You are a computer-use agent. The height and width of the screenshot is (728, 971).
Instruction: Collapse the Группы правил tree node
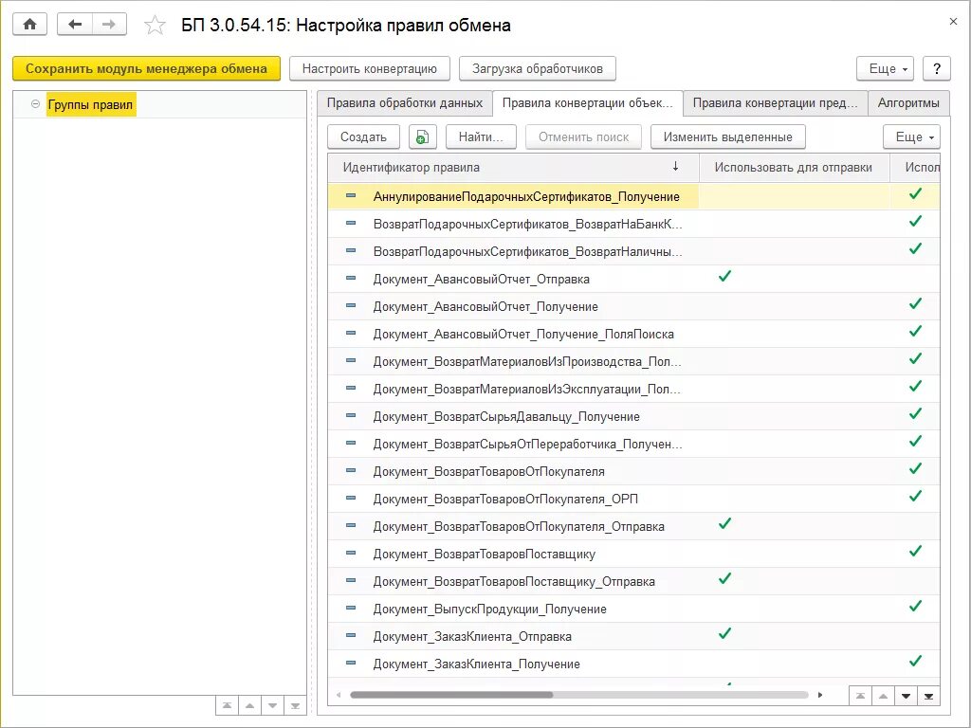tap(35, 104)
